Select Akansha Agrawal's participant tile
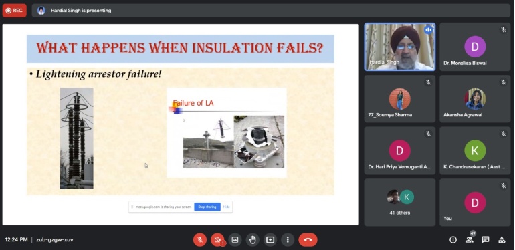Viewport: 515px width, 250px height. (475, 99)
